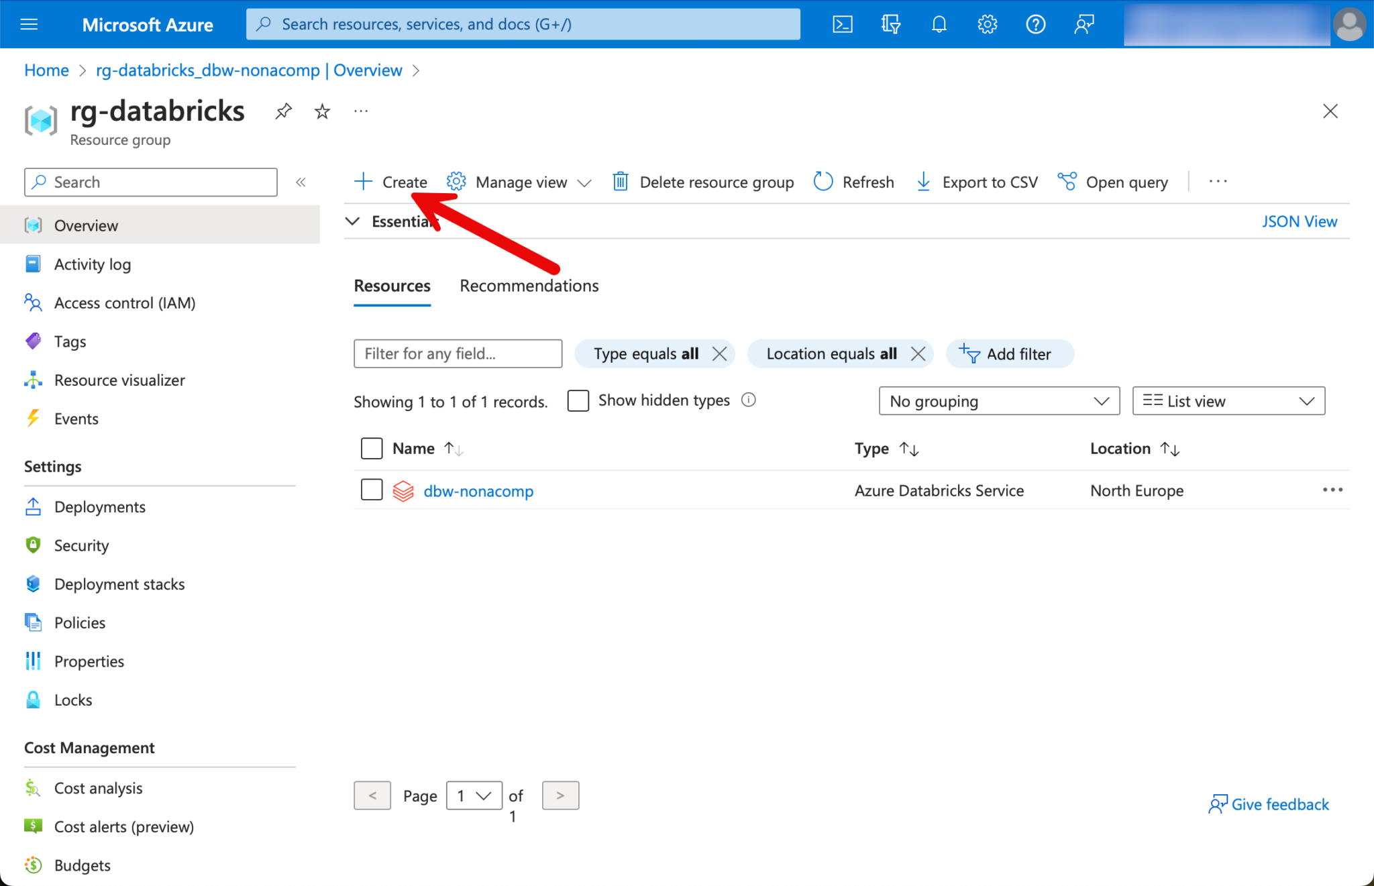
Task: Add rg-databricks to favorites star
Action: click(x=322, y=111)
